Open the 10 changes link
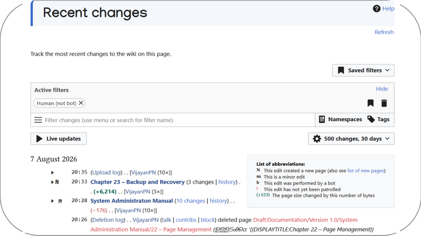Viewport: 421px width, 236px height. point(191,201)
